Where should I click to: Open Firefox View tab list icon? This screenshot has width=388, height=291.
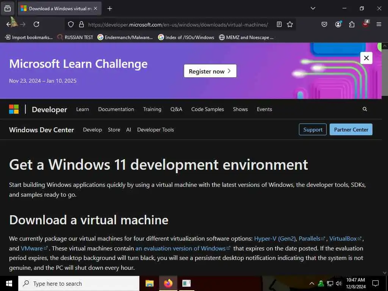click(8, 8)
